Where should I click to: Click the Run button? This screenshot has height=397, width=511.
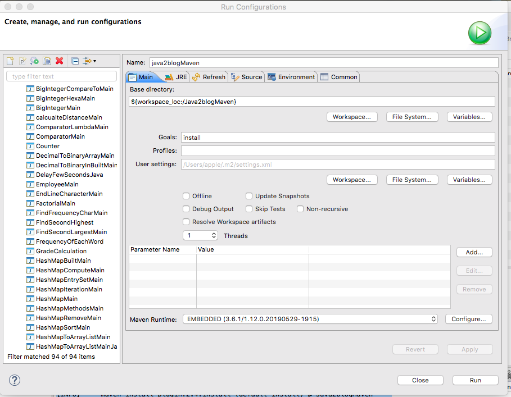point(475,380)
